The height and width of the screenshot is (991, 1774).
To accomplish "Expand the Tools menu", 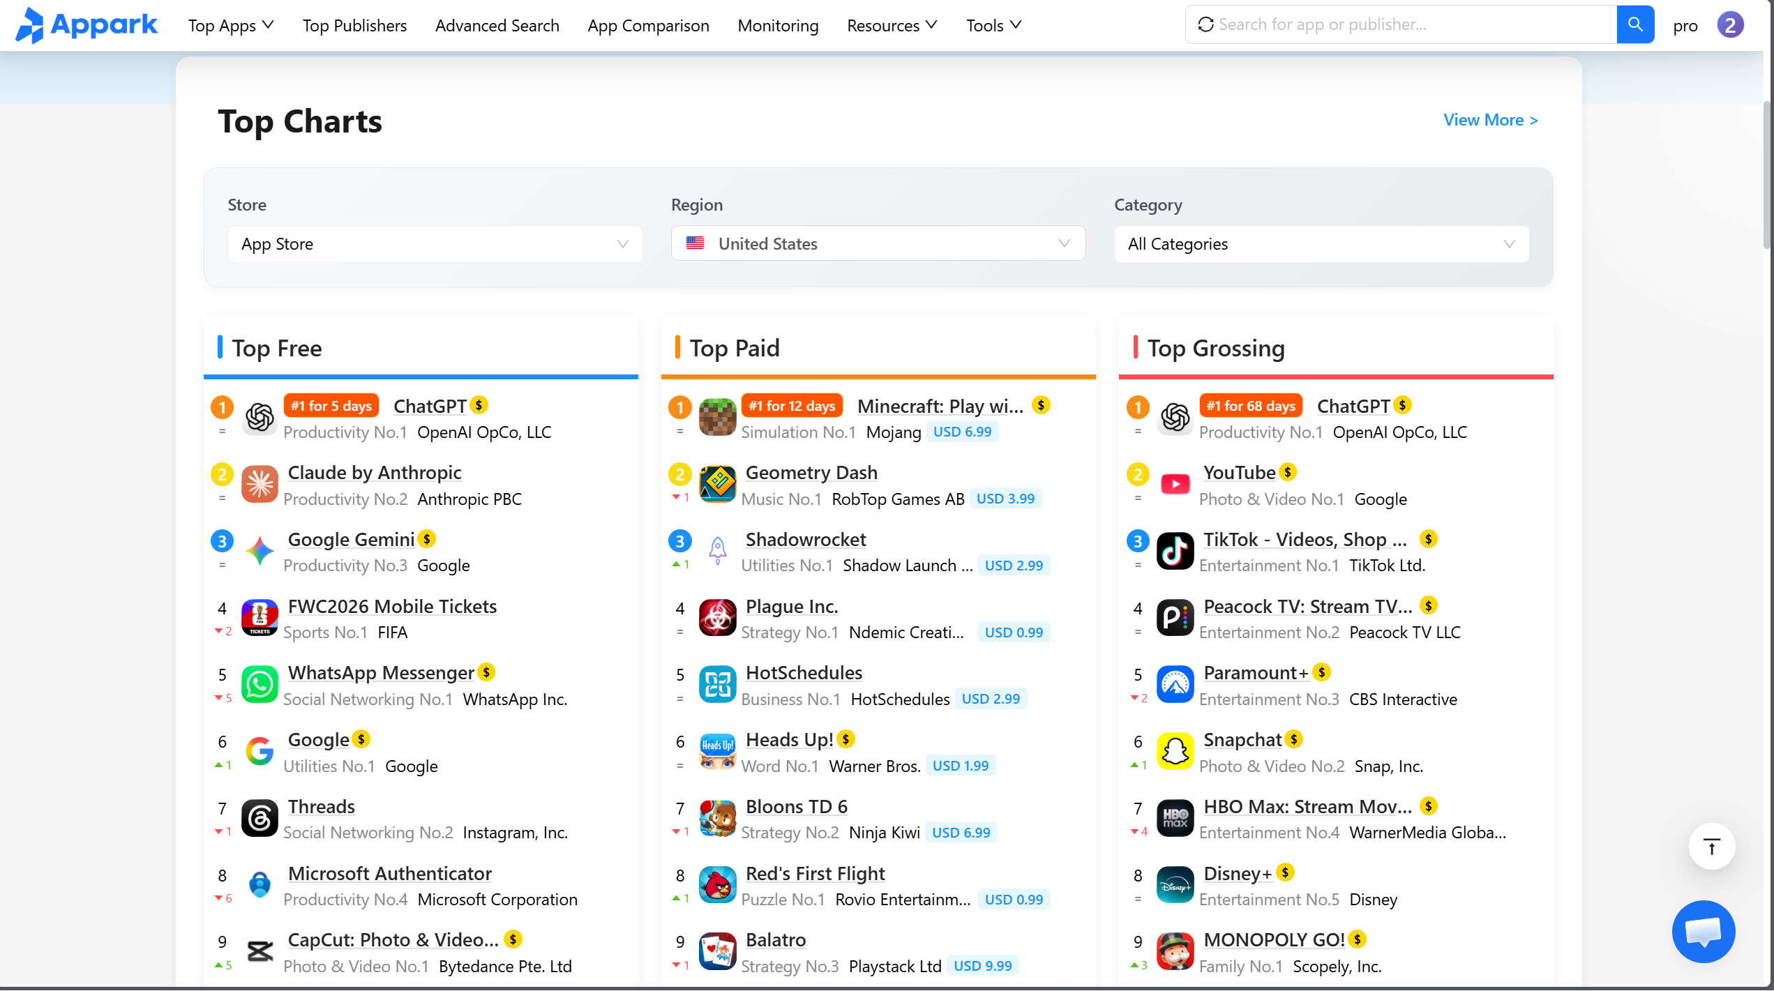I will (993, 26).
